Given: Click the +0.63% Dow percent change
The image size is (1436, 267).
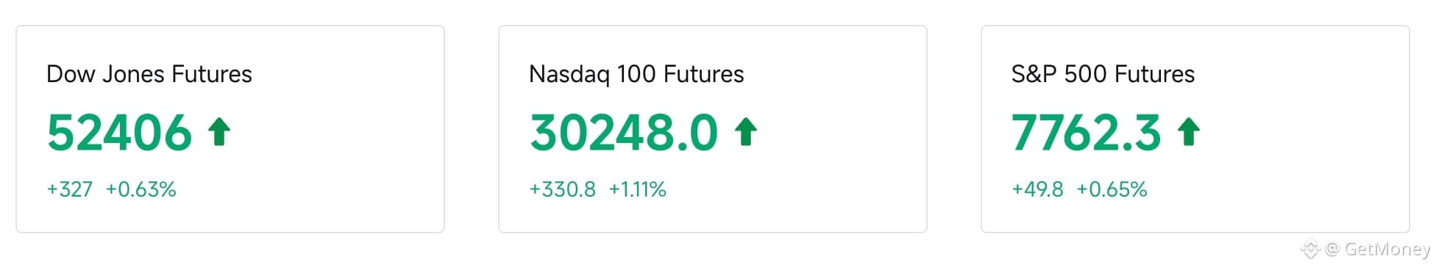Looking at the screenshot, I should [141, 189].
